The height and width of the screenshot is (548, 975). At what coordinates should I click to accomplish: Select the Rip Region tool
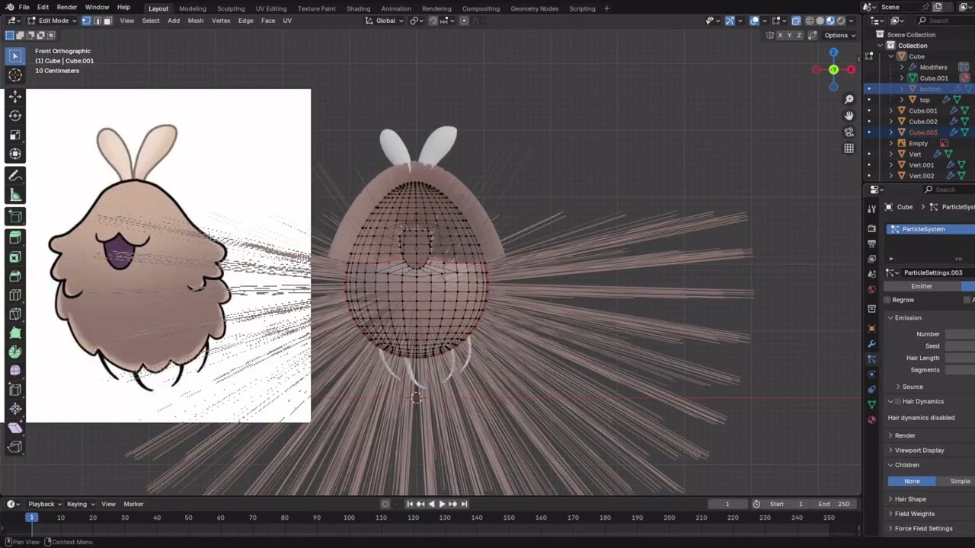15,447
